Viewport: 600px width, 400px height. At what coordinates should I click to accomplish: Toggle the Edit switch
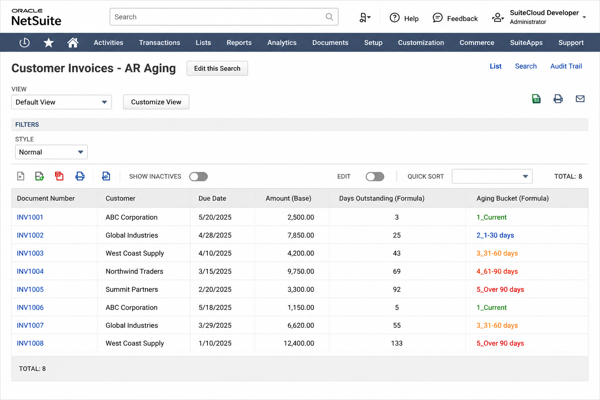(x=375, y=177)
